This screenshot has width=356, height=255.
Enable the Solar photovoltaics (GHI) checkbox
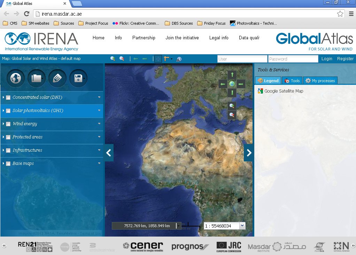pyautogui.click(x=8, y=111)
